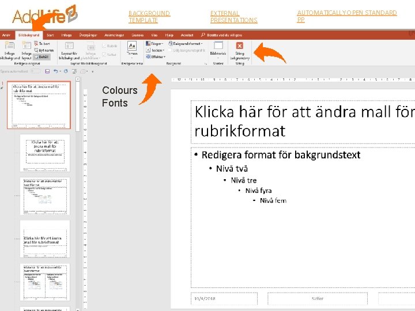Click the 'Nivå fyra' bullet text

(x=259, y=191)
